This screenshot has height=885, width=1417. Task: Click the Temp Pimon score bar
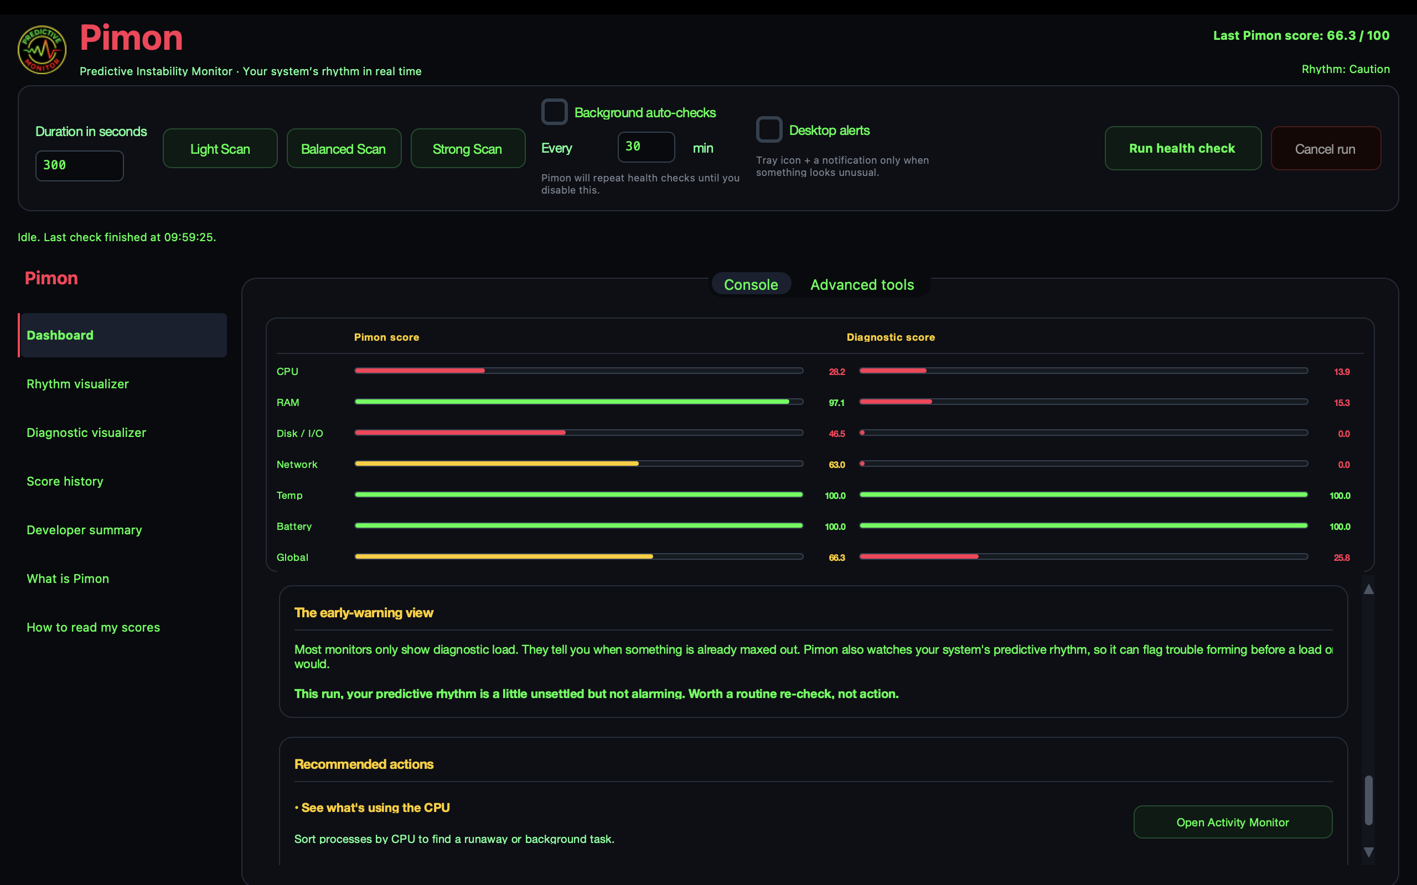pos(578,494)
